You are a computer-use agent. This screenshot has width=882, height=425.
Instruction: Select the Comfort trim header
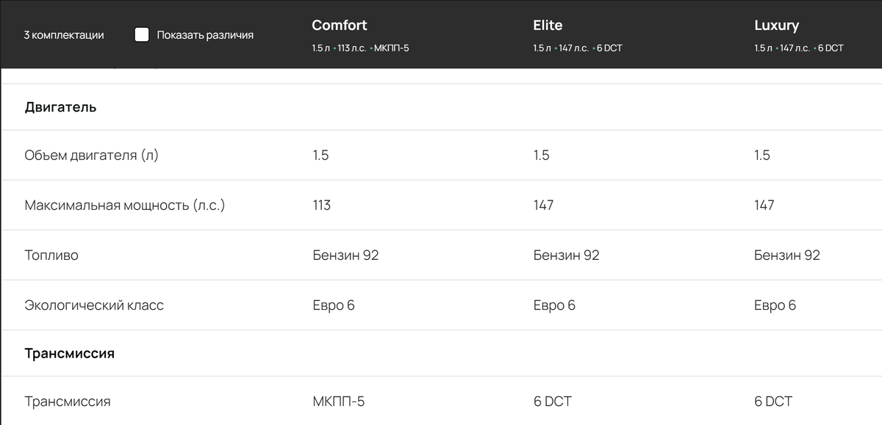[x=340, y=25]
